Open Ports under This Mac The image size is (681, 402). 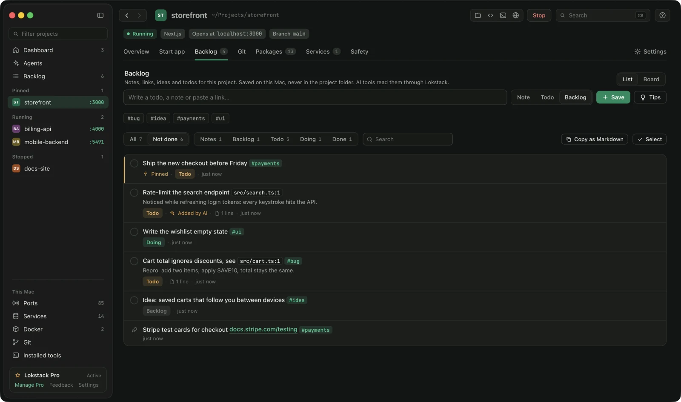pyautogui.click(x=58, y=303)
